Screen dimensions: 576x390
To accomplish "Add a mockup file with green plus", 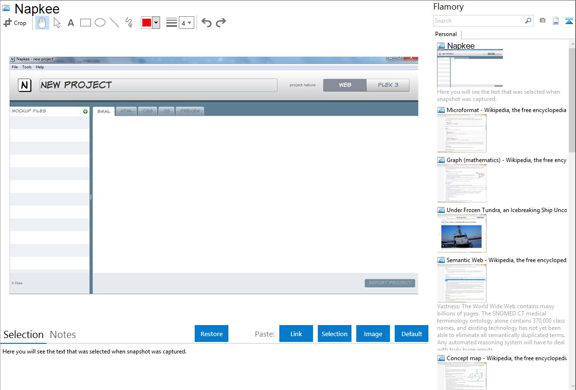I will (x=85, y=111).
